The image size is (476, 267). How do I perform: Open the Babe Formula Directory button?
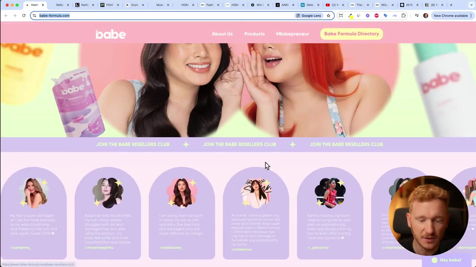tap(351, 34)
